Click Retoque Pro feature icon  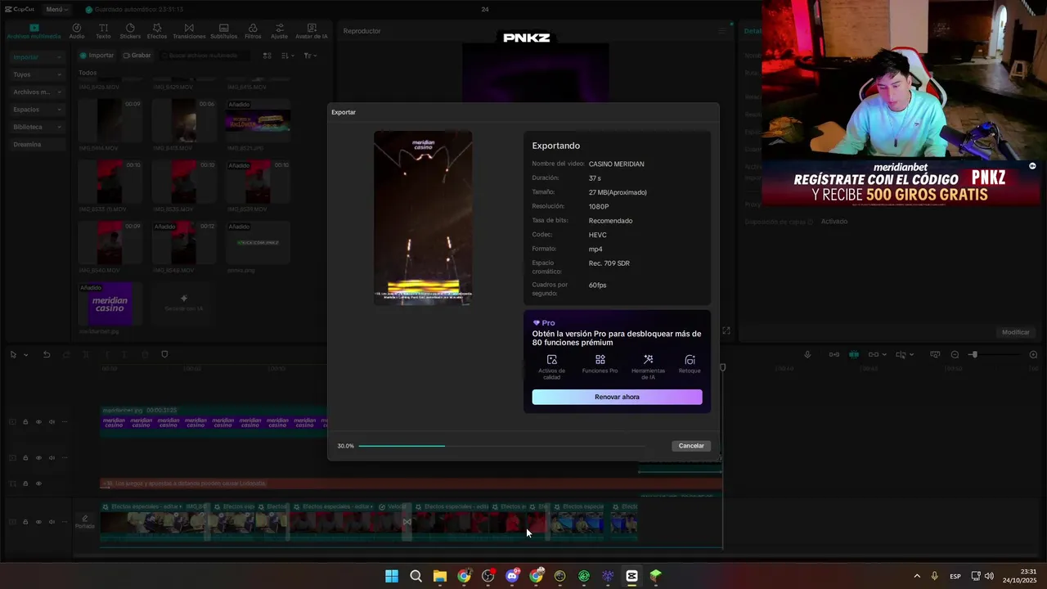[690, 359]
